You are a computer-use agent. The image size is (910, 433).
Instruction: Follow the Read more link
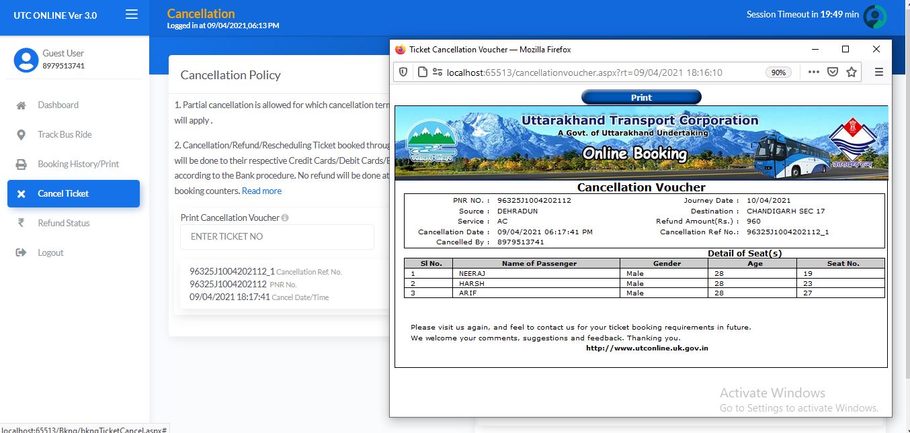click(261, 191)
